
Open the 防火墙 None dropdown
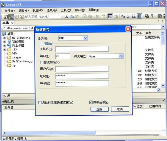click(x=121, y=56)
